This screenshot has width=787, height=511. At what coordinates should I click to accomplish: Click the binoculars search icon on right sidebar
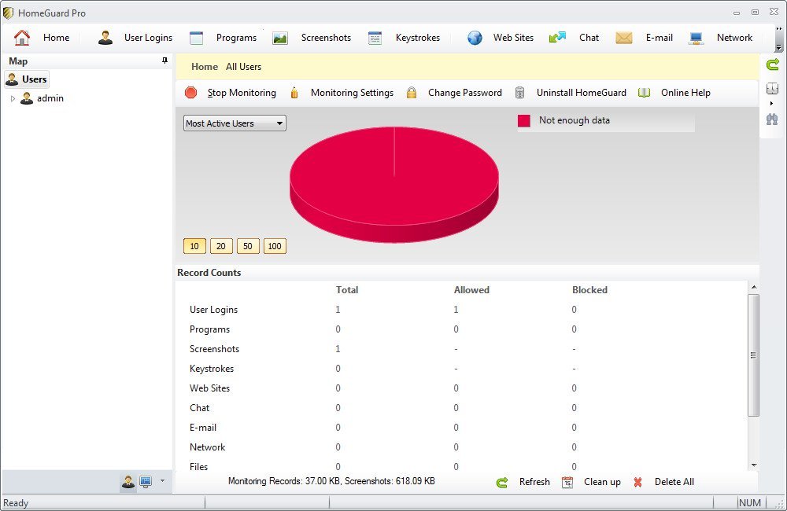(x=772, y=119)
